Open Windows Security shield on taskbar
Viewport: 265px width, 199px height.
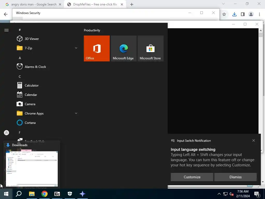coord(70,194)
